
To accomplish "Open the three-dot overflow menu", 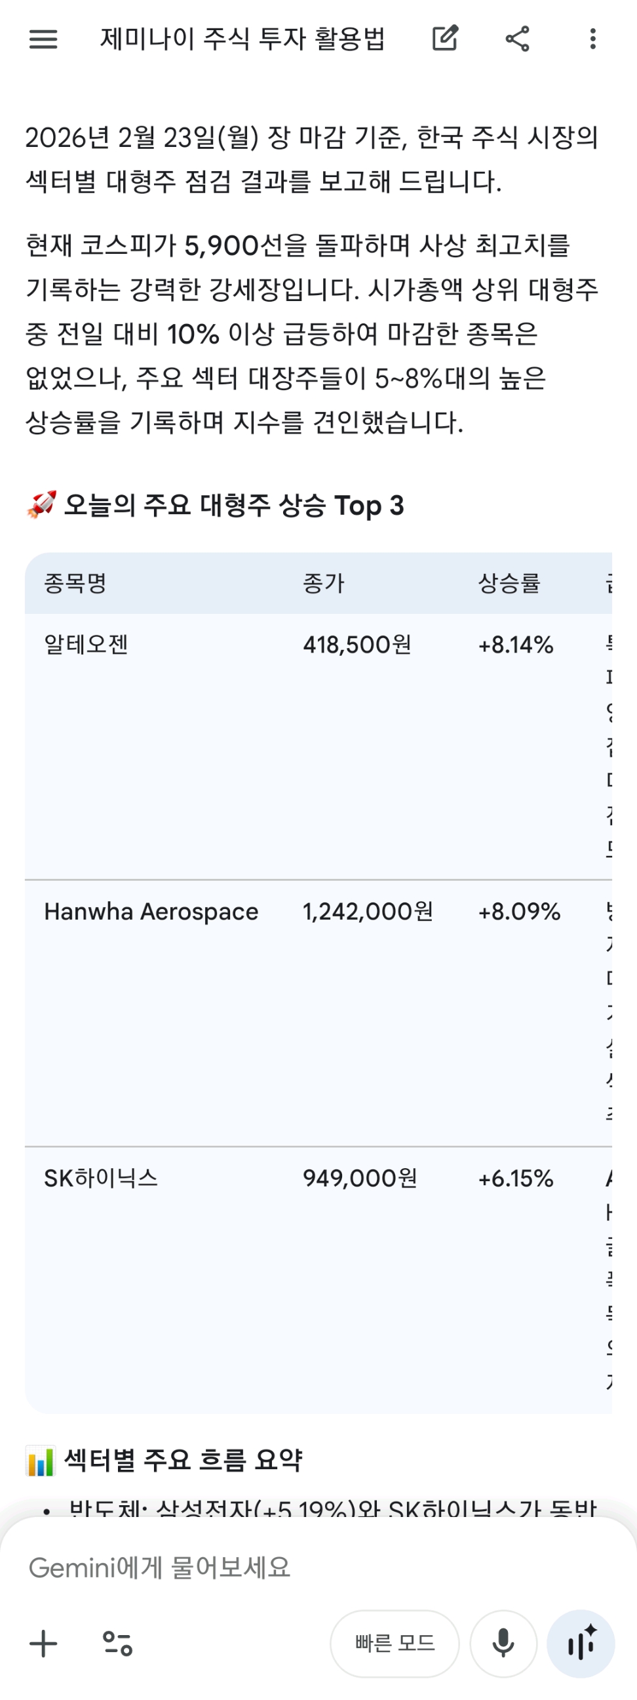I will pyautogui.click(x=593, y=39).
